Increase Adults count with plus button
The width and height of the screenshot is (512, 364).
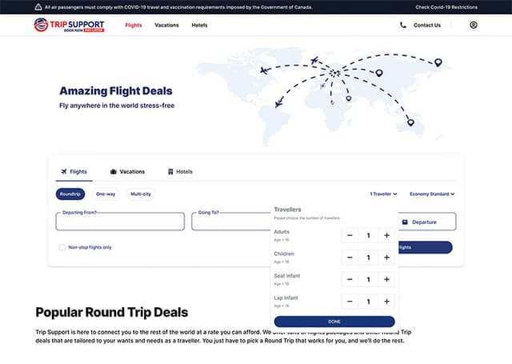386,235
